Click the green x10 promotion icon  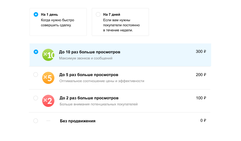(48, 55)
